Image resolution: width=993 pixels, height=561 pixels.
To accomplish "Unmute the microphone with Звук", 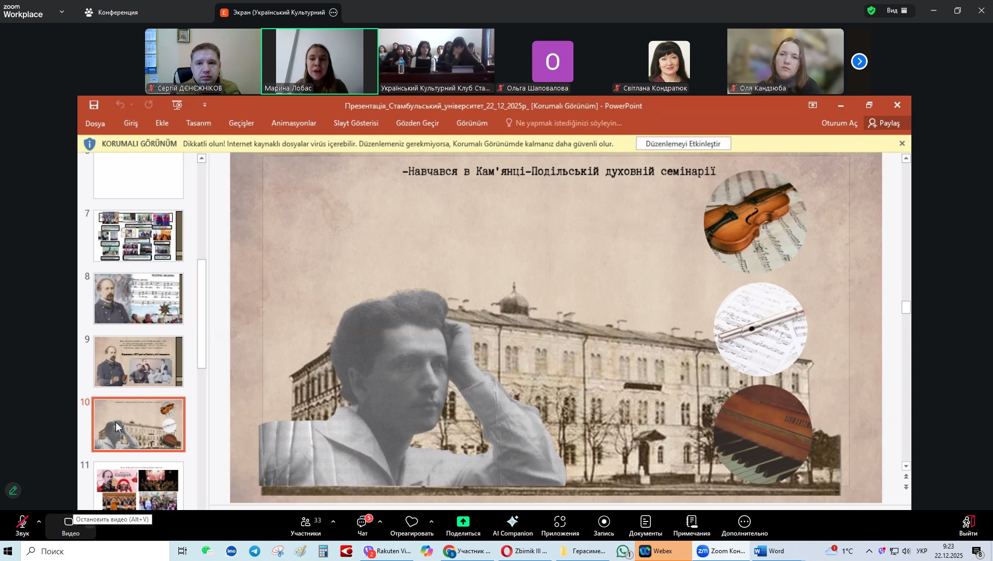I will tap(22, 525).
